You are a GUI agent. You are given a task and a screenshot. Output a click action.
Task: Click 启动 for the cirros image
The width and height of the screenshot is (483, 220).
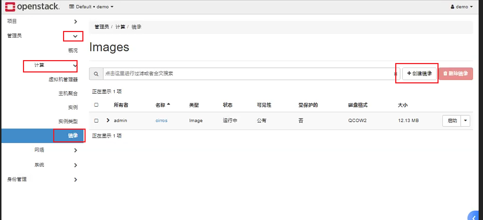tap(452, 121)
